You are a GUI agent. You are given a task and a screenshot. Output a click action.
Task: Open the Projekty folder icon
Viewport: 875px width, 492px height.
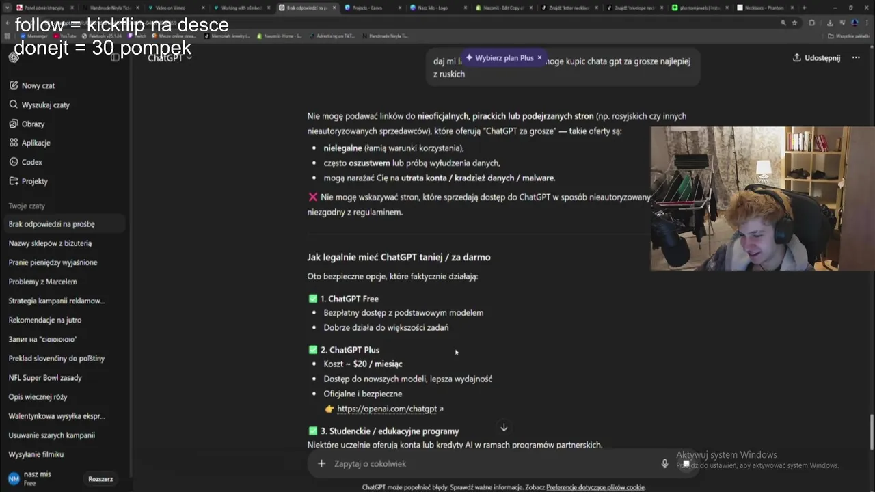pos(14,181)
